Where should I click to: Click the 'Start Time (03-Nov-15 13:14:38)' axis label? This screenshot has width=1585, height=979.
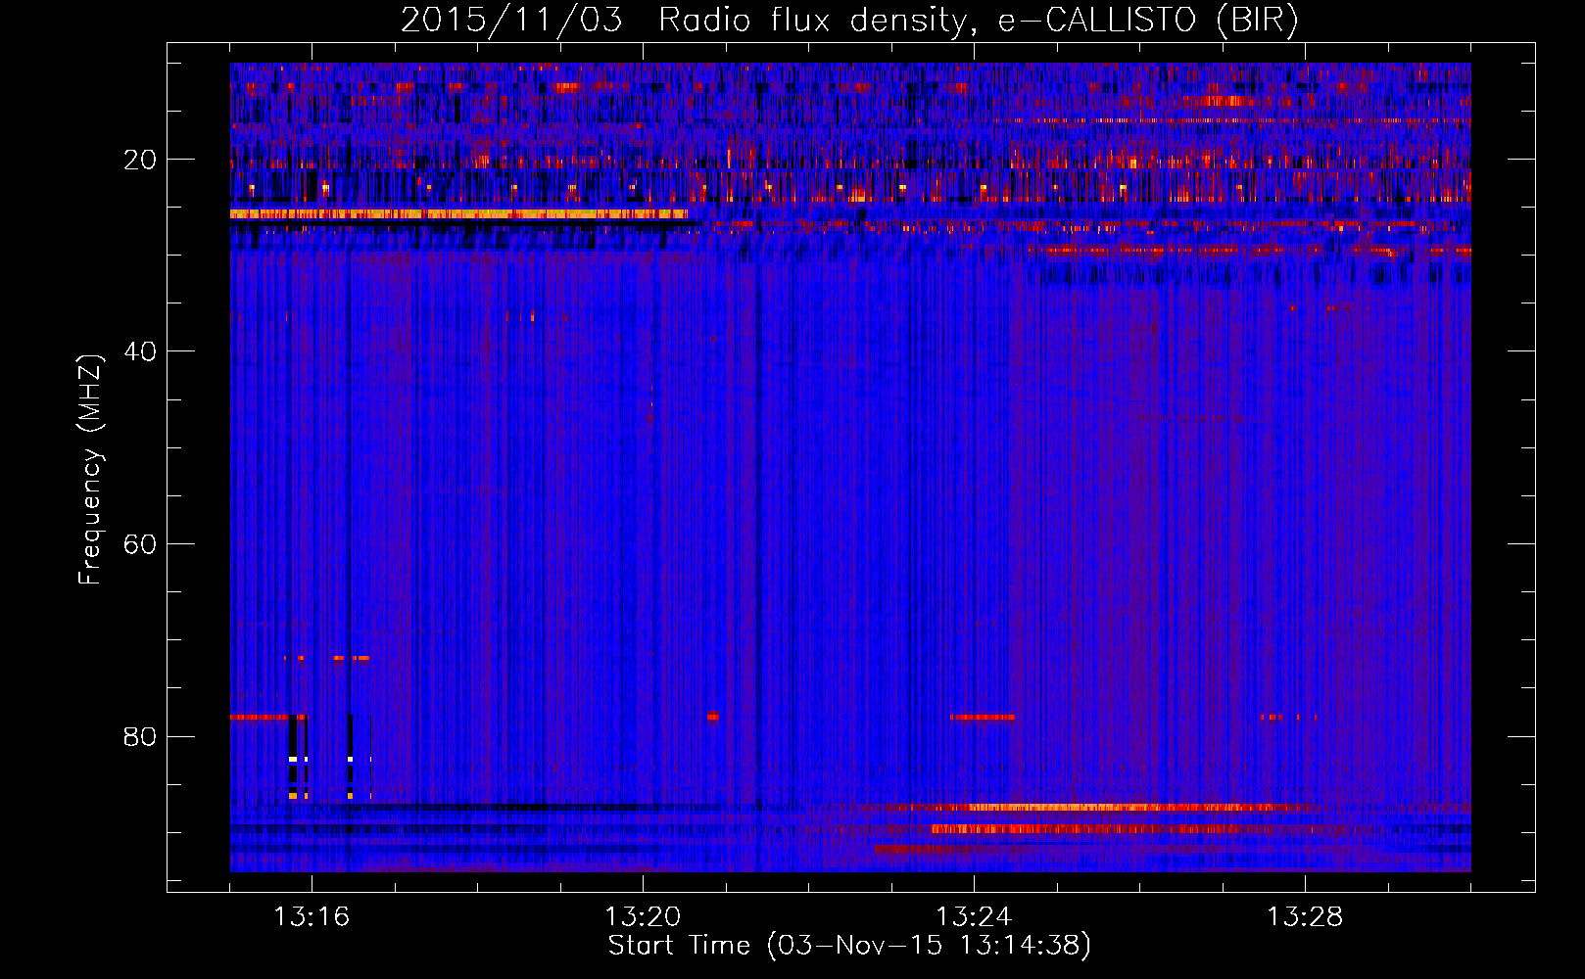[848, 946]
